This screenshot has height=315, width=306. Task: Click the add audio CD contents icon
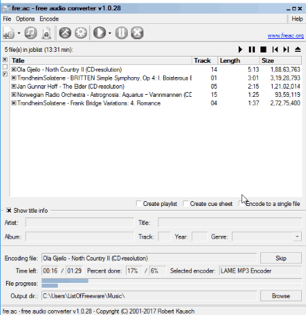[31, 33]
